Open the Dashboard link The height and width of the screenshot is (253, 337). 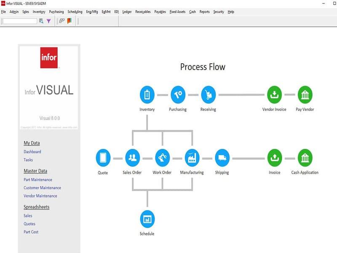[x=32, y=152]
